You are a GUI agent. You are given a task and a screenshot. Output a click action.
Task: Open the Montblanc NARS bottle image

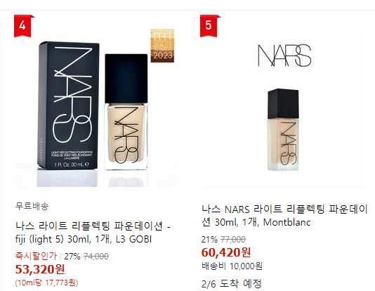click(282, 105)
